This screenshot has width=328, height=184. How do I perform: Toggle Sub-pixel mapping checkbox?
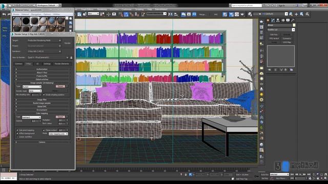[x=17, y=130]
